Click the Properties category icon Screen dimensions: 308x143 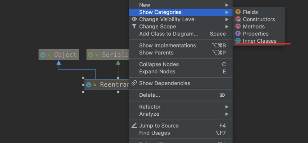[x=238, y=34]
